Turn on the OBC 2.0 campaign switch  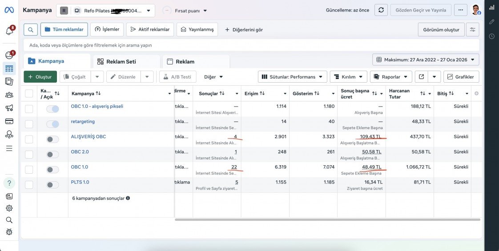52,155
